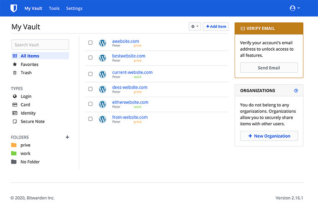Click the Trash bin icon
This screenshot has height=205, width=318.
click(x=15, y=73)
